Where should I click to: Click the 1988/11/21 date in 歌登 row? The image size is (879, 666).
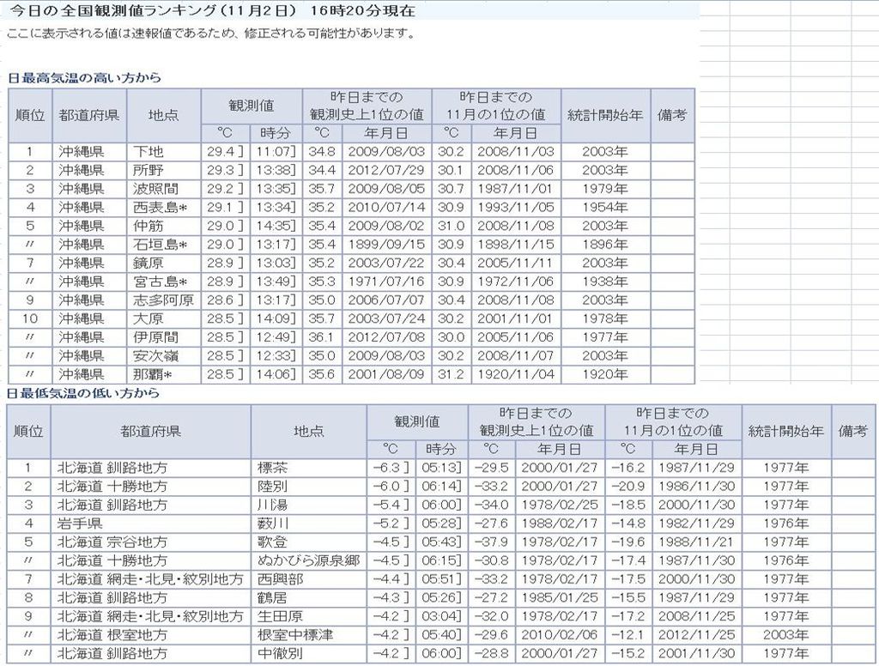[x=696, y=542]
